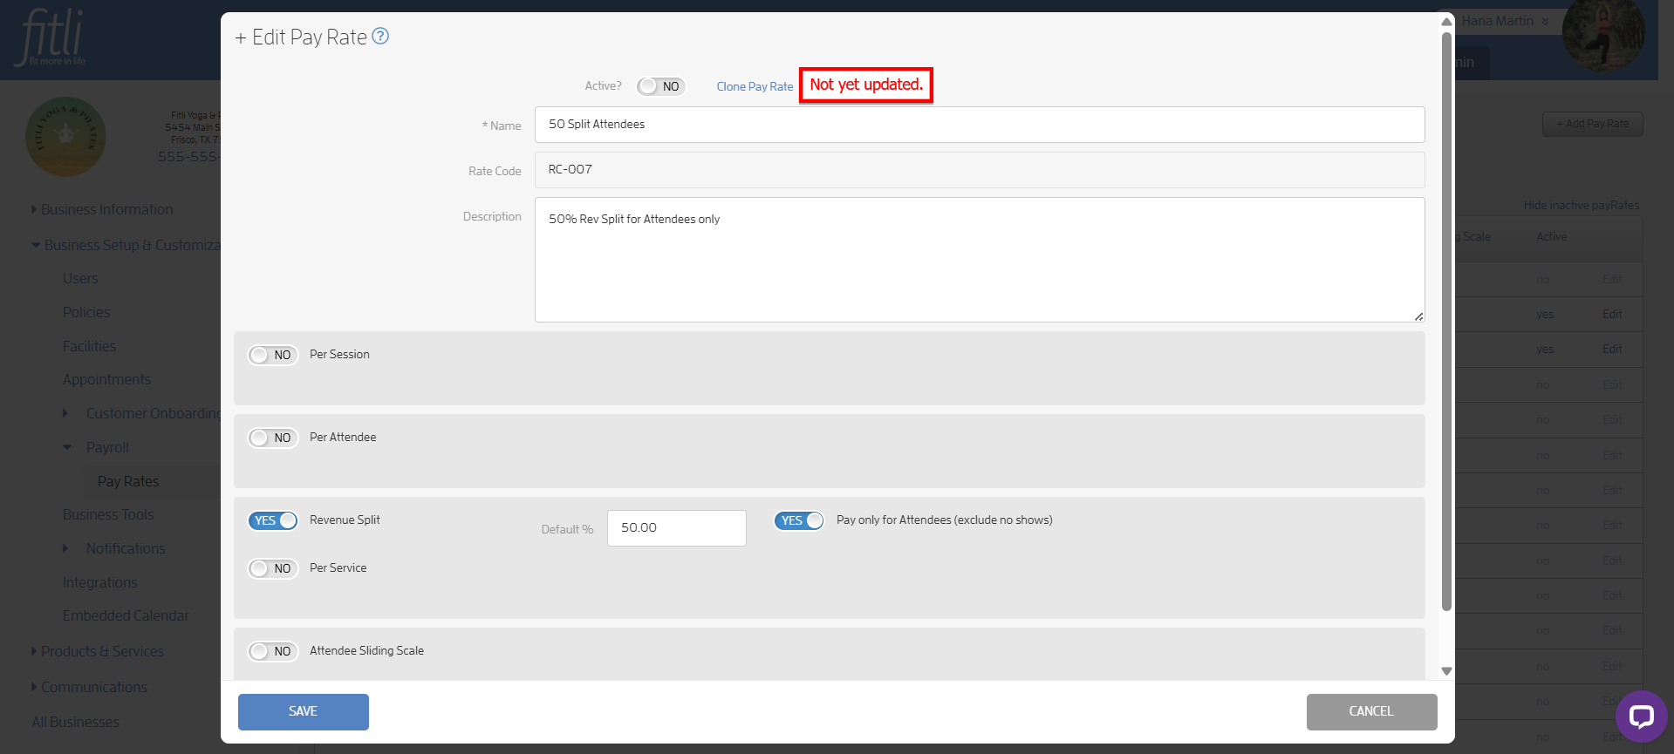1674x754 pixels.
Task: Open Embedded Calendar in the sidebar
Action: pyautogui.click(x=126, y=616)
